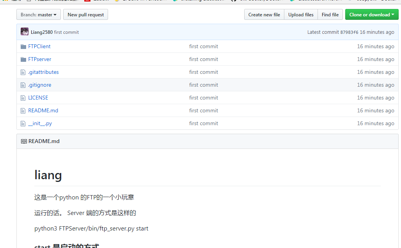This screenshot has width=401, height=248.
Task: Open README.md in the file list
Action: click(43, 110)
